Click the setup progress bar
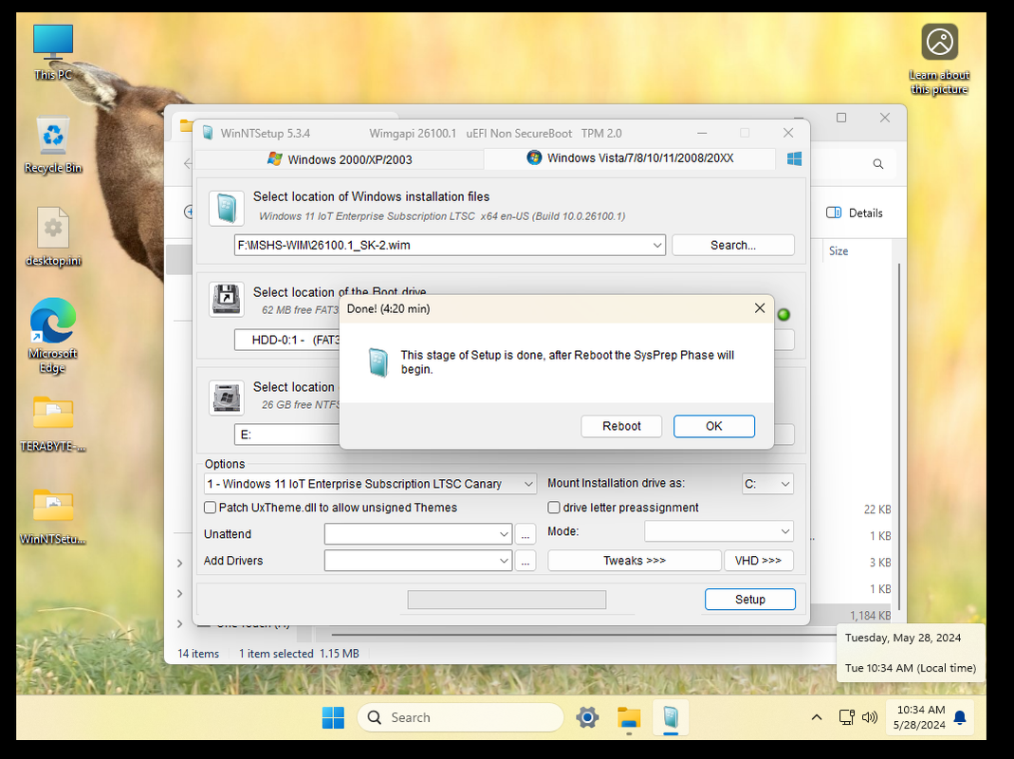The image size is (1014, 759). point(507,600)
